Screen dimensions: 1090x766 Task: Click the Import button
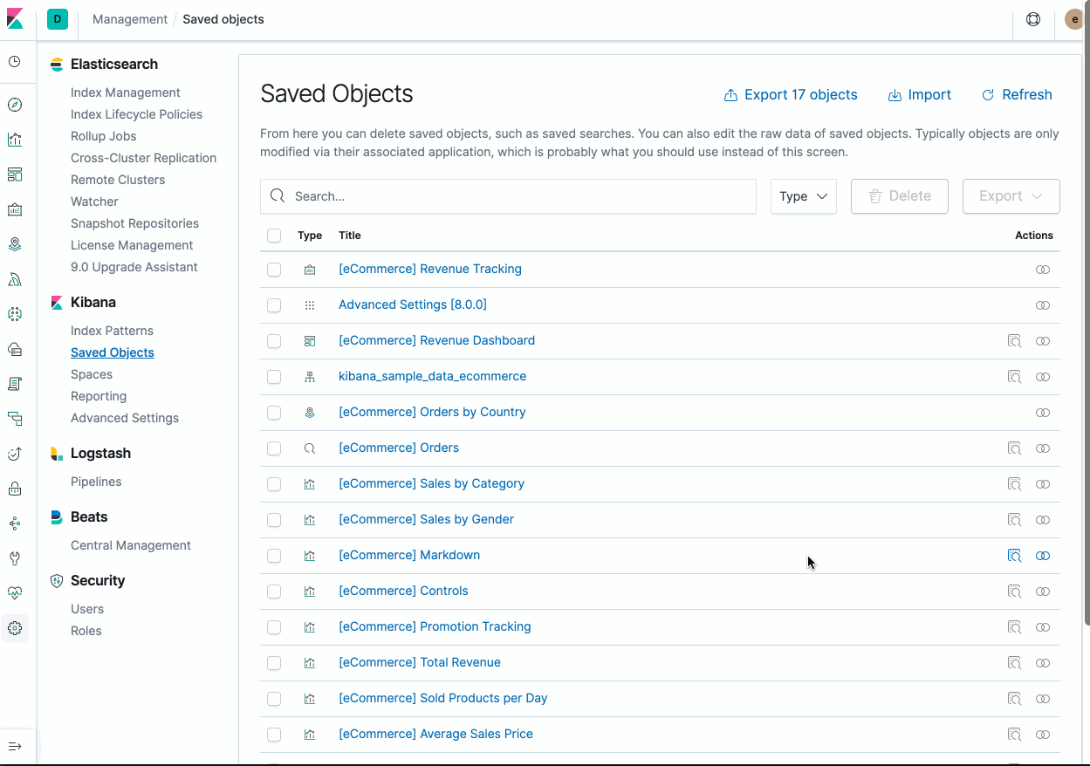(920, 95)
